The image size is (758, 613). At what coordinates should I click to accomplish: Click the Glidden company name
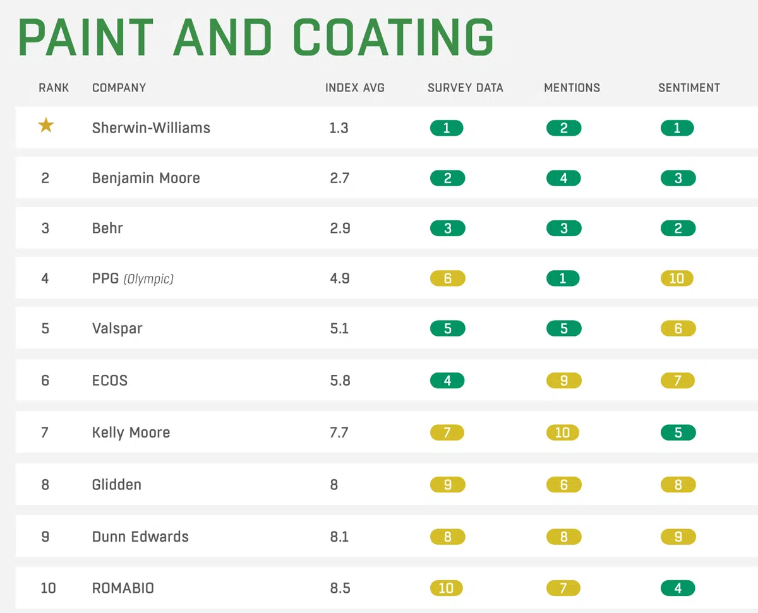pos(117,485)
